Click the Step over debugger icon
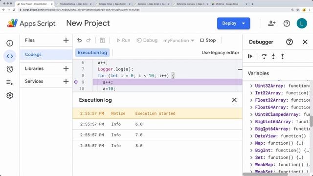The image size is (313, 176). coord(264,57)
